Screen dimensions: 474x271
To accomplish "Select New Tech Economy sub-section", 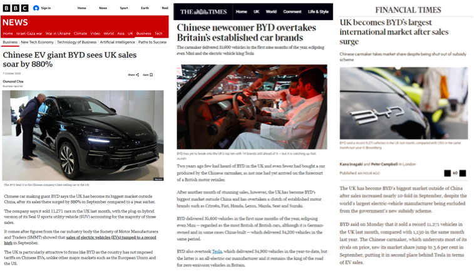I will point(37,43).
